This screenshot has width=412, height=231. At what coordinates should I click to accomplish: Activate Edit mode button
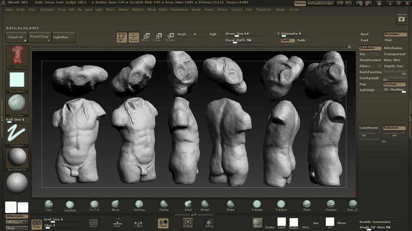click(121, 37)
